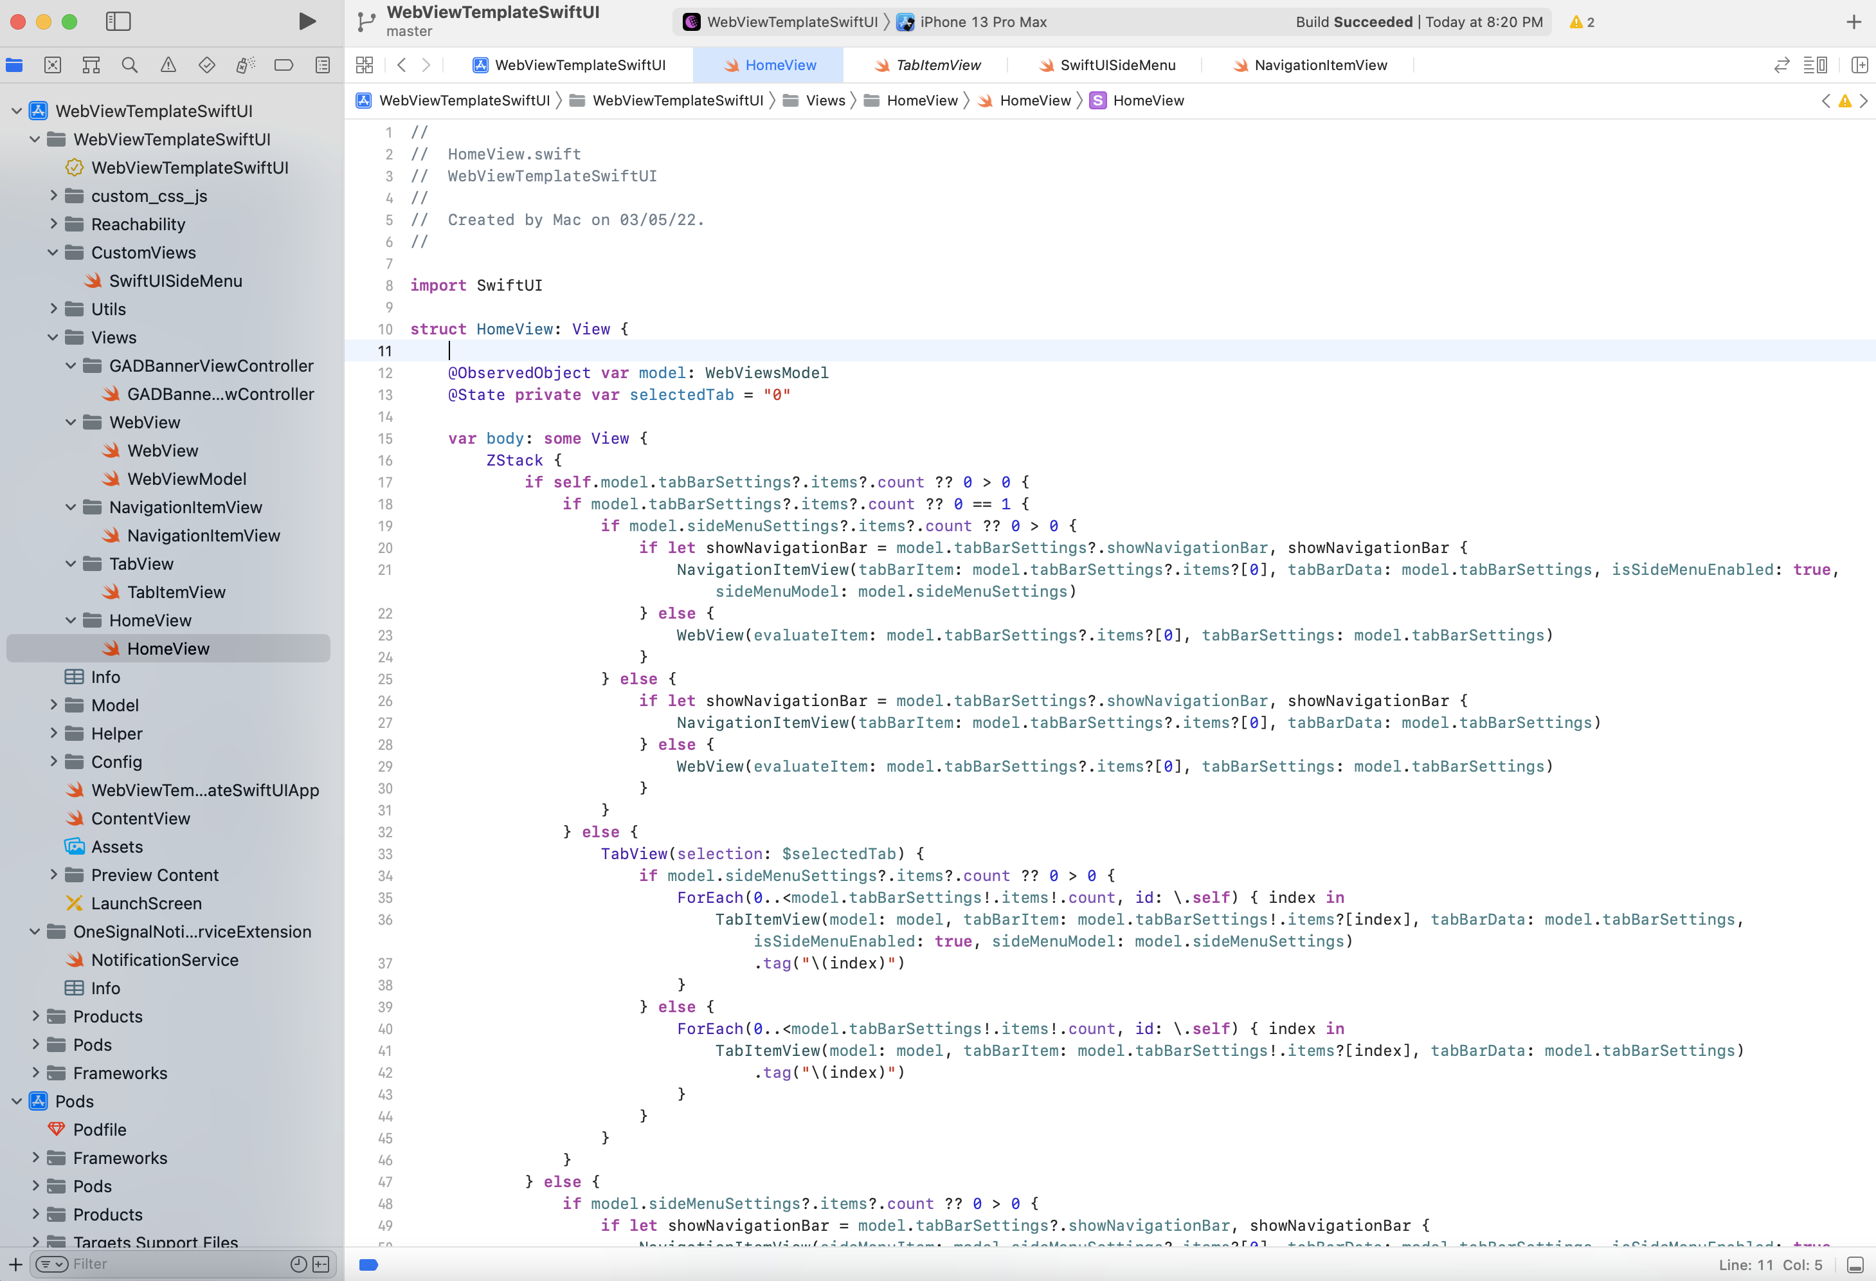Open the Breakpoint navigator

(284, 66)
